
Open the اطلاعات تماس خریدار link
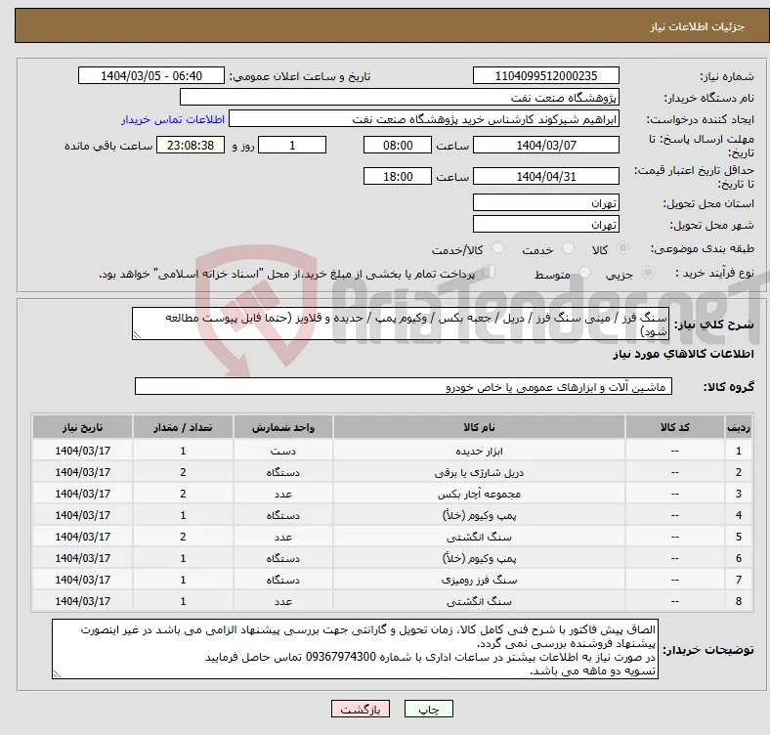tap(173, 119)
